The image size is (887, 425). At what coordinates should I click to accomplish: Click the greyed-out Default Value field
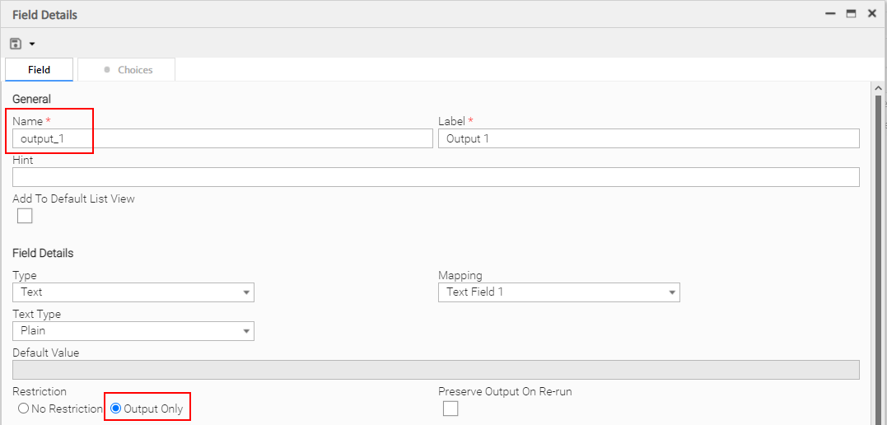tap(436, 370)
